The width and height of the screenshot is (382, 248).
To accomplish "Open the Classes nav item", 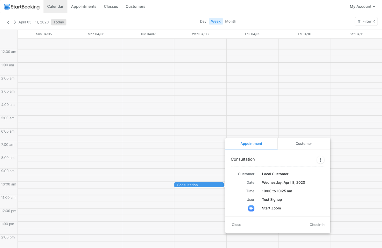I will [111, 6].
